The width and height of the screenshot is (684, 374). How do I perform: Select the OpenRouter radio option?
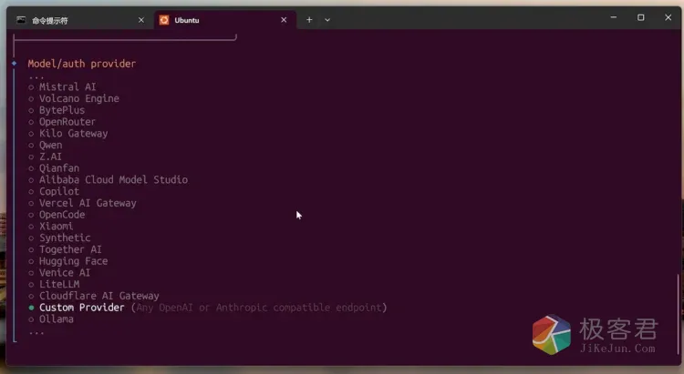click(31, 122)
